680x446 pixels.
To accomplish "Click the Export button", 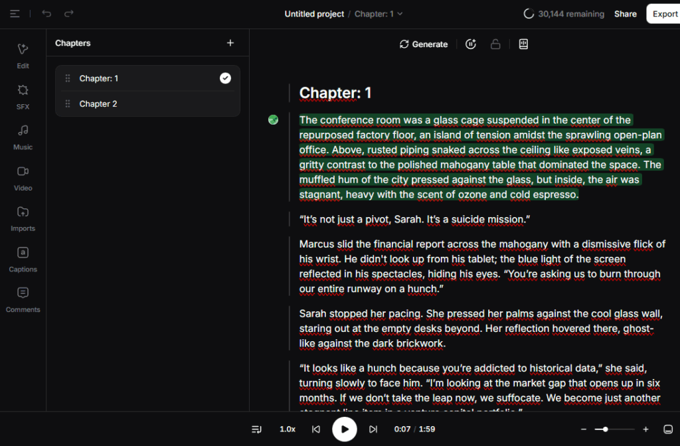I will pos(666,13).
